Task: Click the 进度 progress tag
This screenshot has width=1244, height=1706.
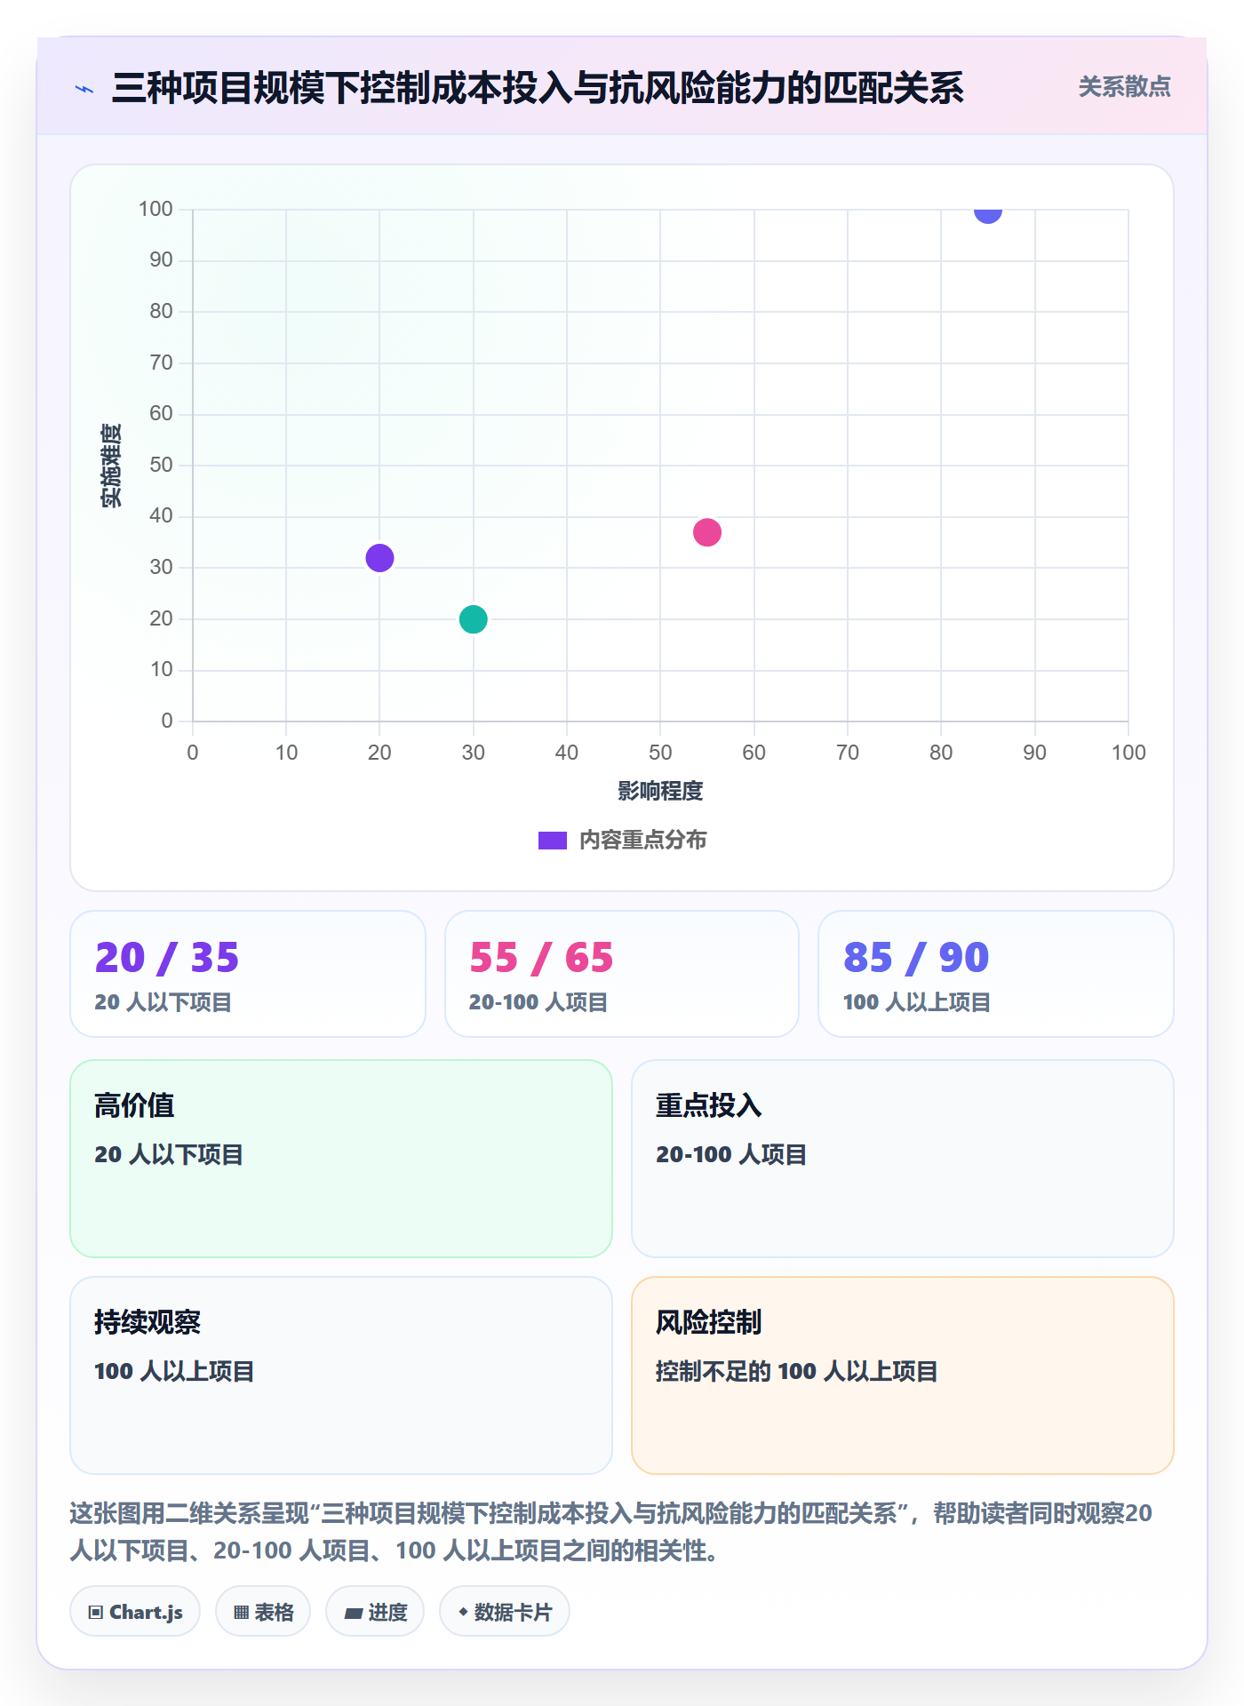Action: click(x=375, y=1611)
